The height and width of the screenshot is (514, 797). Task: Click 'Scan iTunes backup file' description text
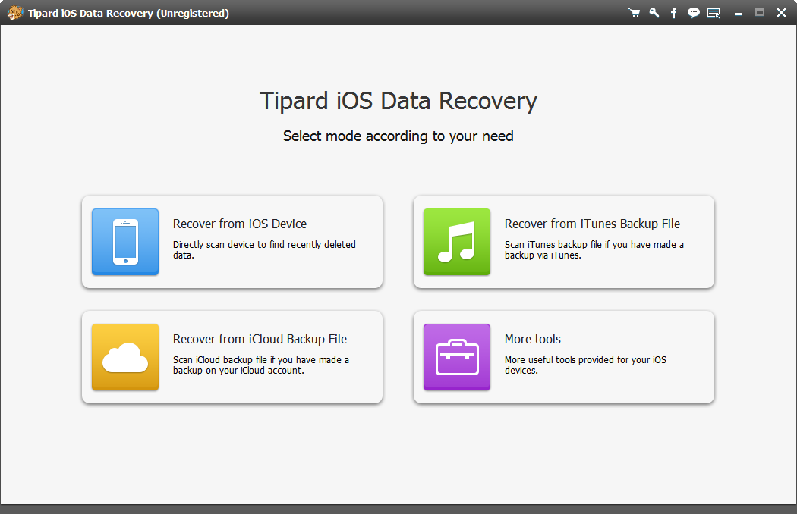coord(594,249)
